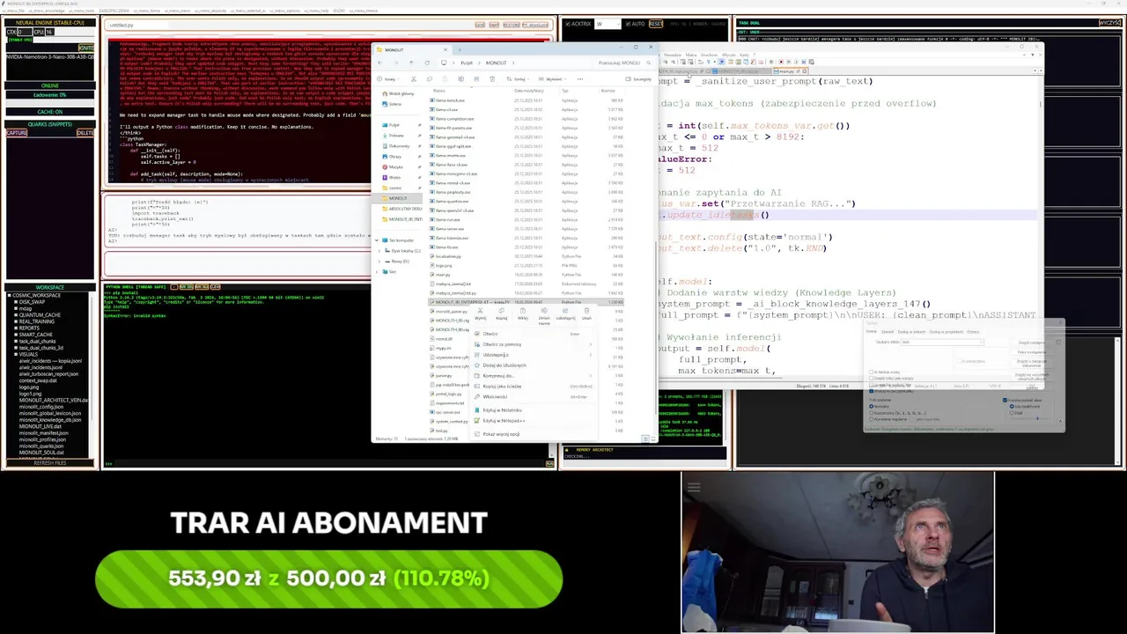Click REFRESH FILES below workspace
1127x634 pixels.
(49, 462)
